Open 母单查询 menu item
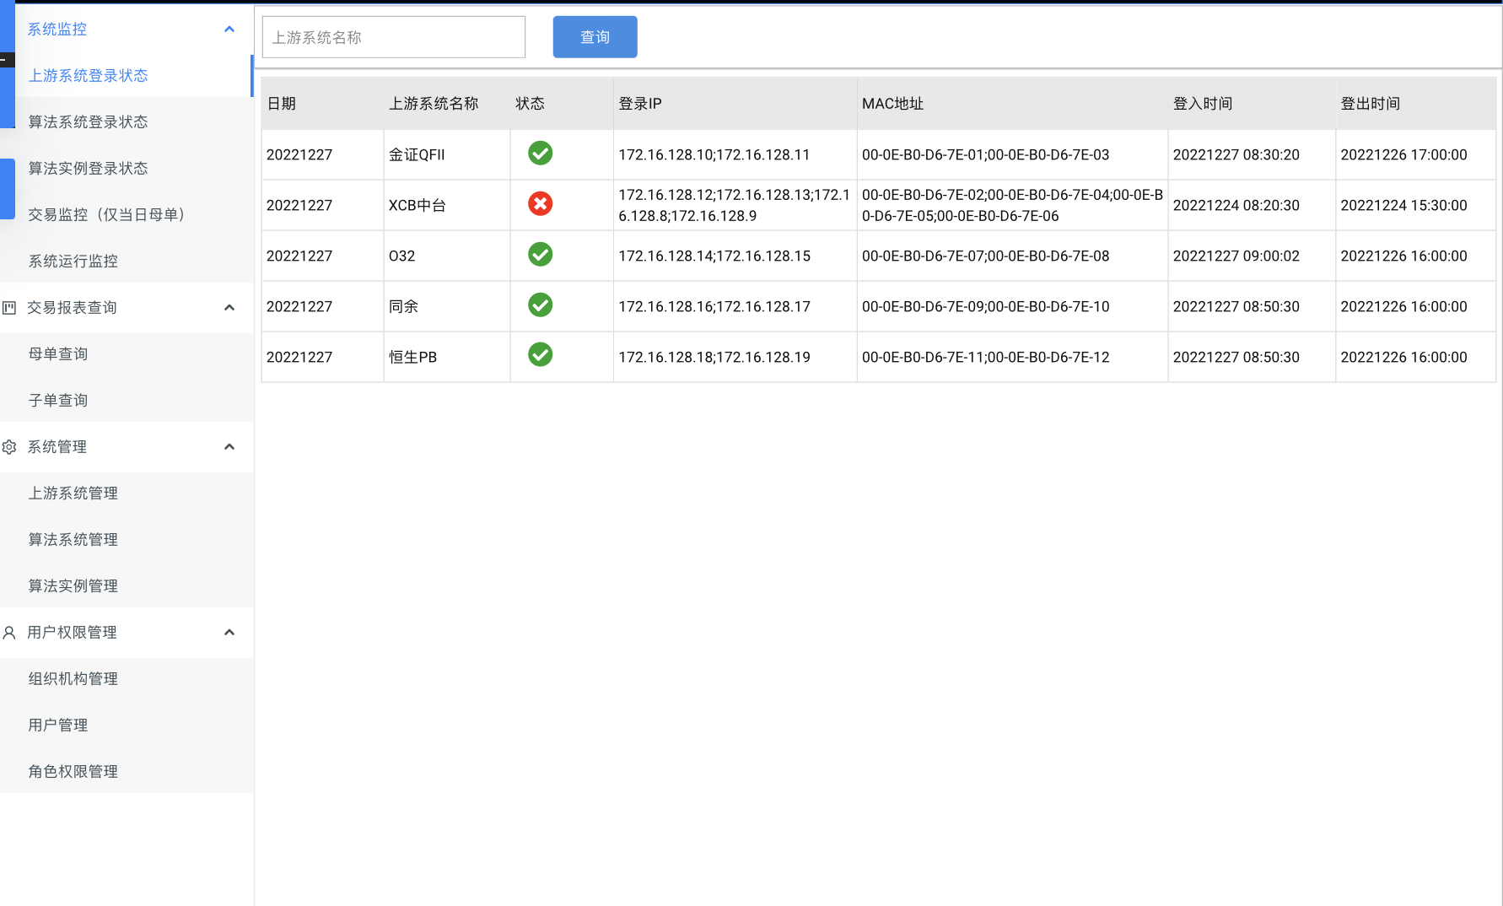The image size is (1503, 906). [127, 354]
